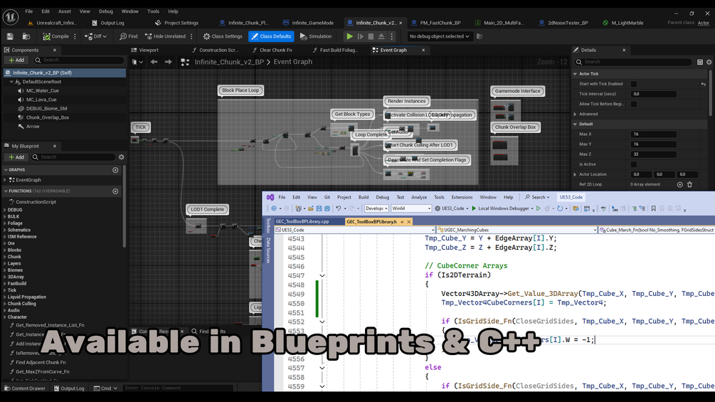Open Details panel settings gear
The image size is (715, 402).
(x=709, y=62)
